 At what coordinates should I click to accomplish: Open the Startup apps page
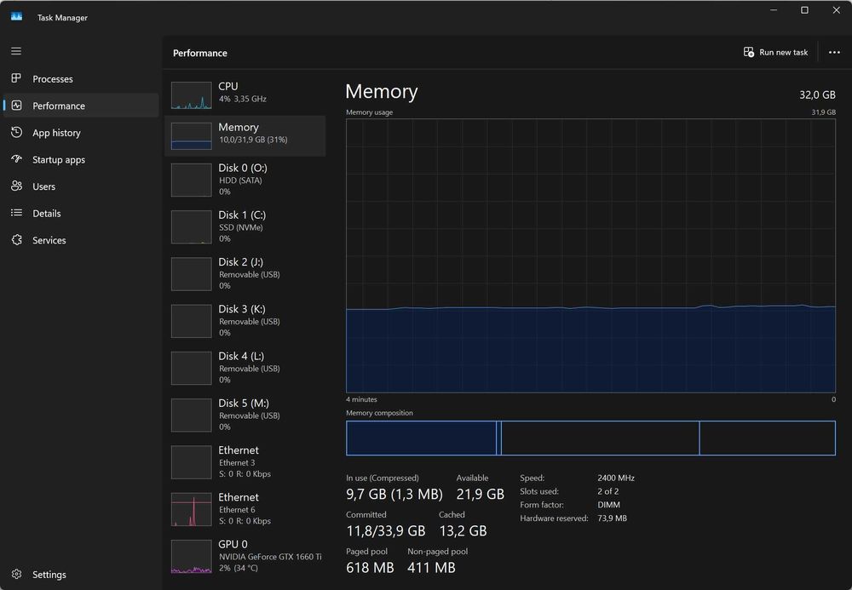(81, 159)
